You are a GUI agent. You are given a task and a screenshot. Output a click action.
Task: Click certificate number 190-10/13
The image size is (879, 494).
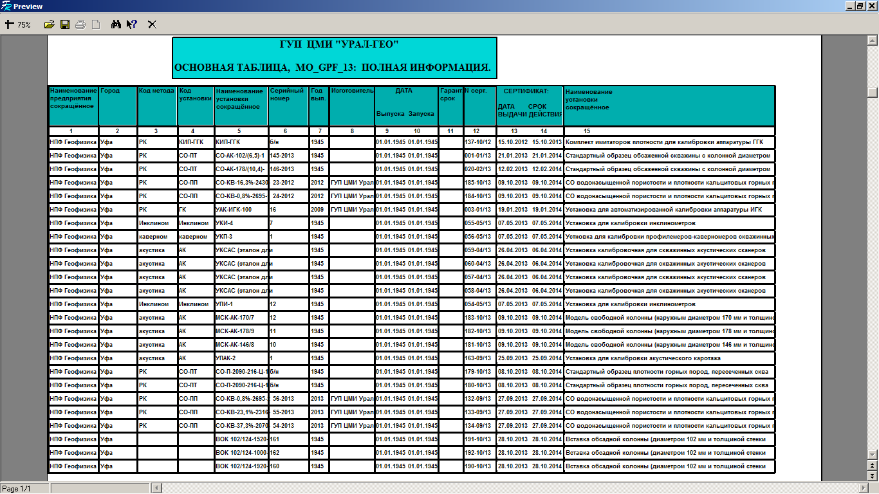[x=478, y=466]
